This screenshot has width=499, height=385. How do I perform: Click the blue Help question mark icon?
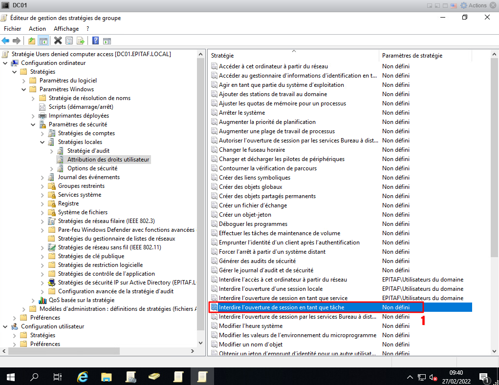(95, 41)
